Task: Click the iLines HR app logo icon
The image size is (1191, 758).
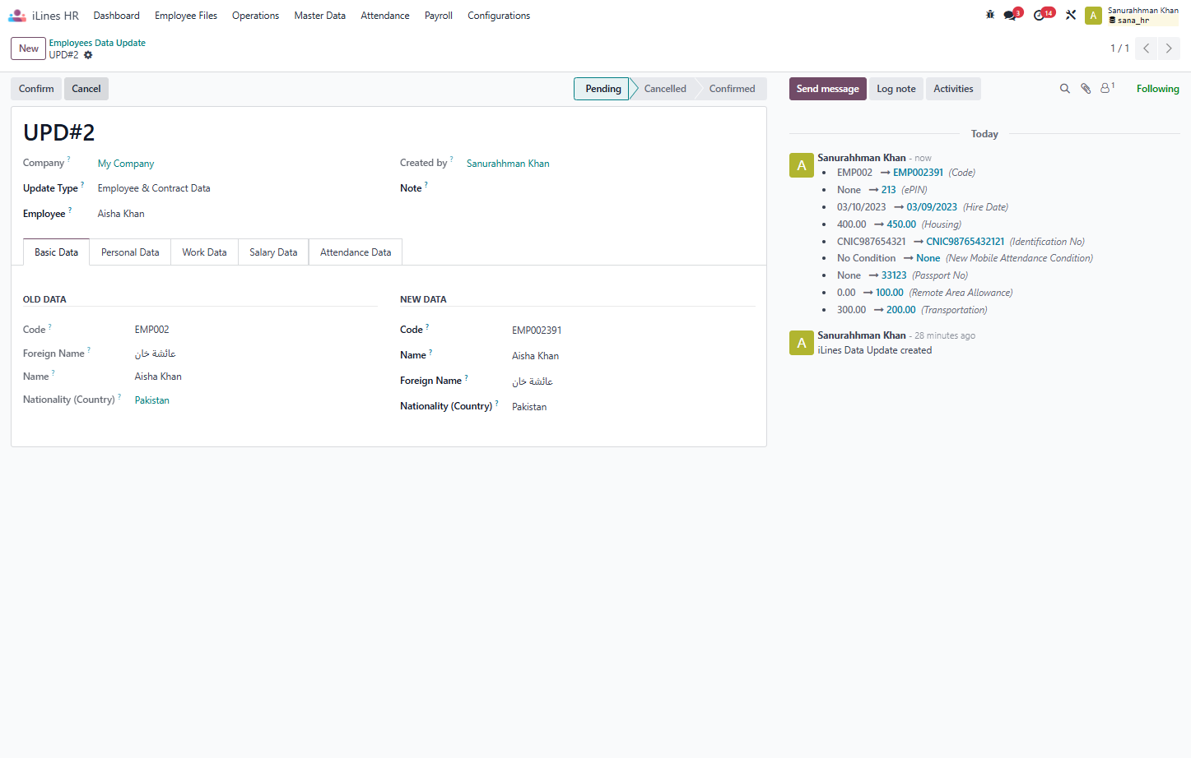Action: tap(17, 16)
